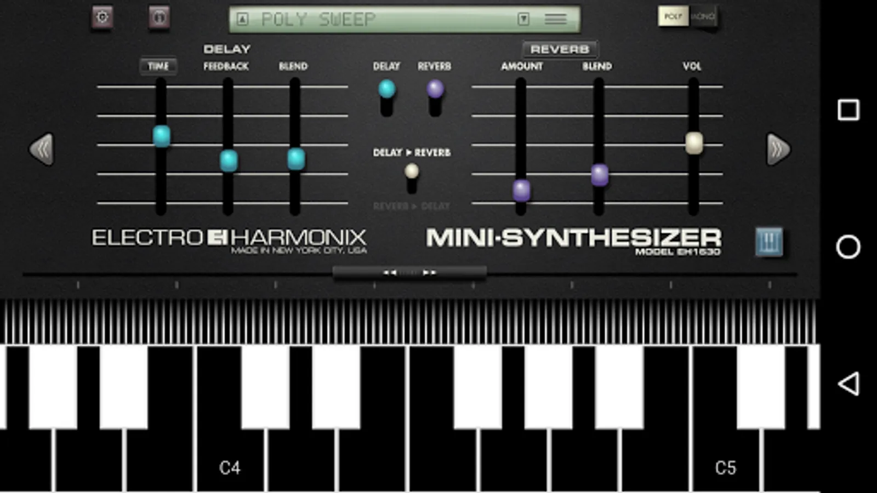The height and width of the screenshot is (493, 877).
Task: Tap the Android home circle button
Action: (x=848, y=246)
